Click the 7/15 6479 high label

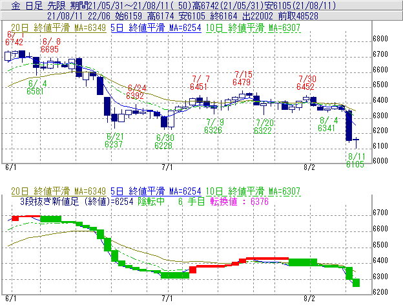pyautogui.click(x=242, y=78)
